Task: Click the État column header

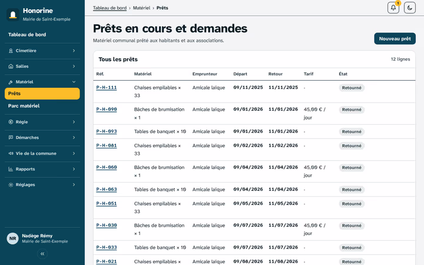Action: 343,74
